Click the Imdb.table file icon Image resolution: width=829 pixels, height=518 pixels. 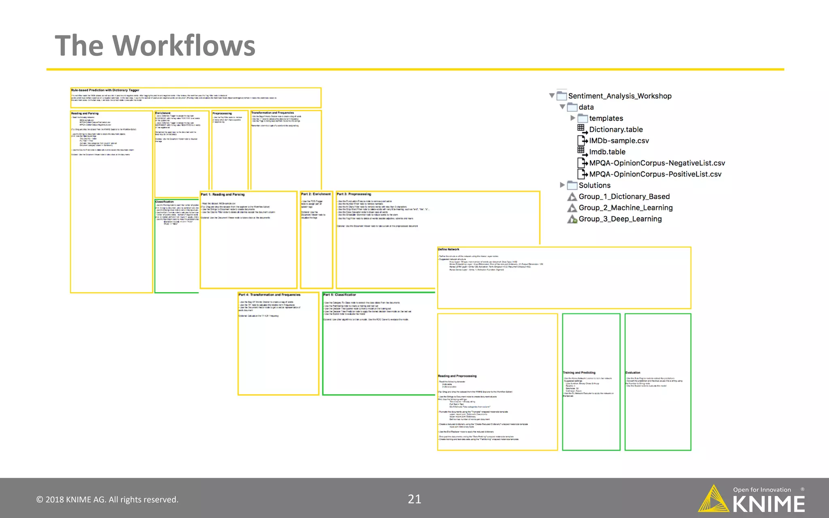(x=582, y=151)
